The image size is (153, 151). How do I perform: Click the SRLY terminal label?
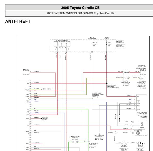pyautogui.click(x=27, y=118)
